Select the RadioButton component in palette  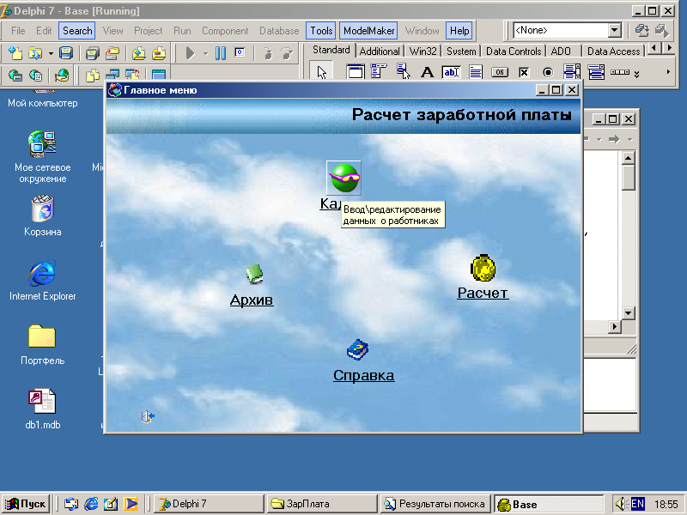pos(548,72)
